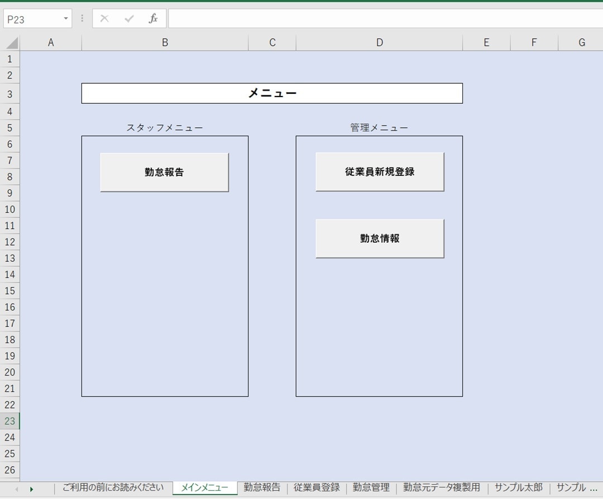This screenshot has width=603, height=499.
Task: Select column D header
Action: pyautogui.click(x=379, y=42)
